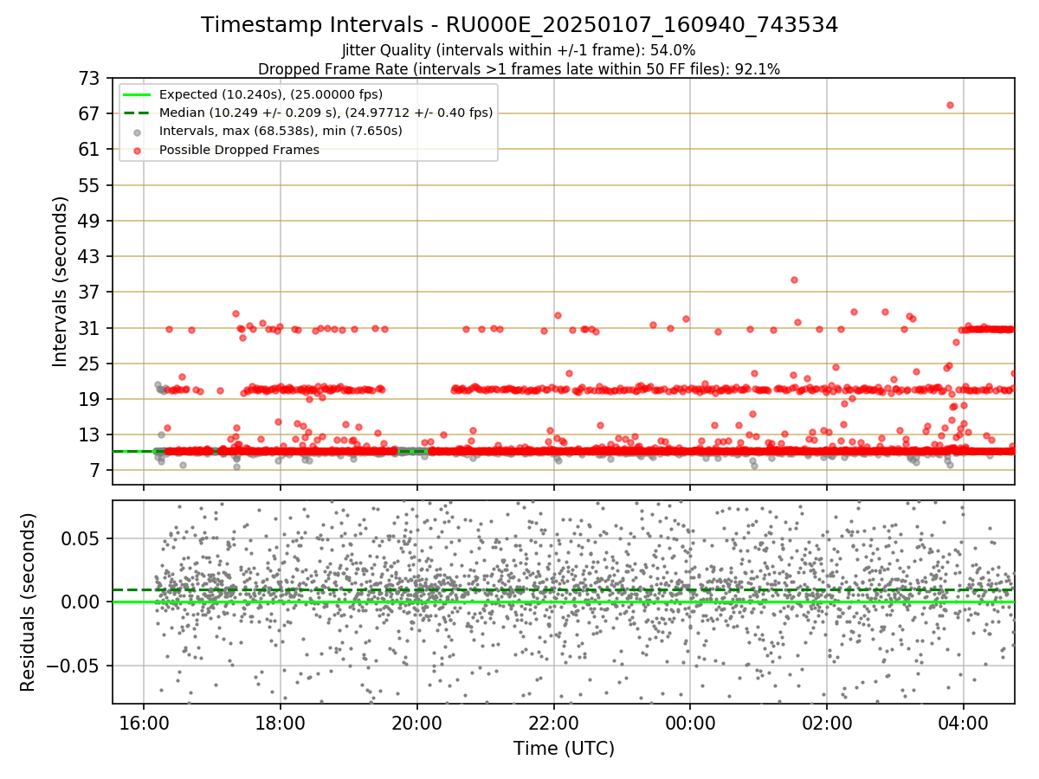The height and width of the screenshot is (779, 1039).
Task: Select the 'Jitter Quality' subtitle line
Action: pyautogui.click(x=519, y=50)
